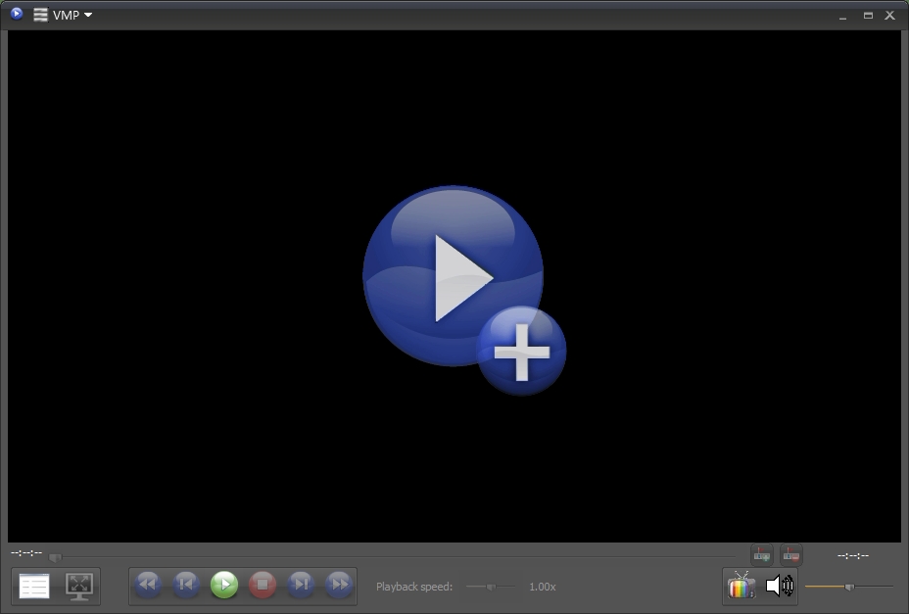This screenshot has height=614, width=909.
Task: Click the plus overlay to add media
Action: point(522,350)
